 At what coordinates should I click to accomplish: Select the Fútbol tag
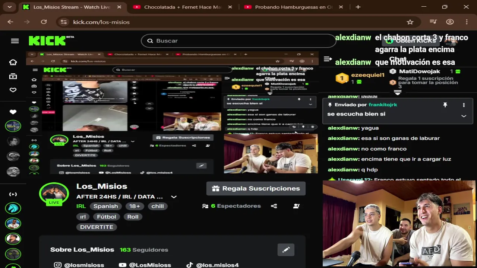(107, 217)
